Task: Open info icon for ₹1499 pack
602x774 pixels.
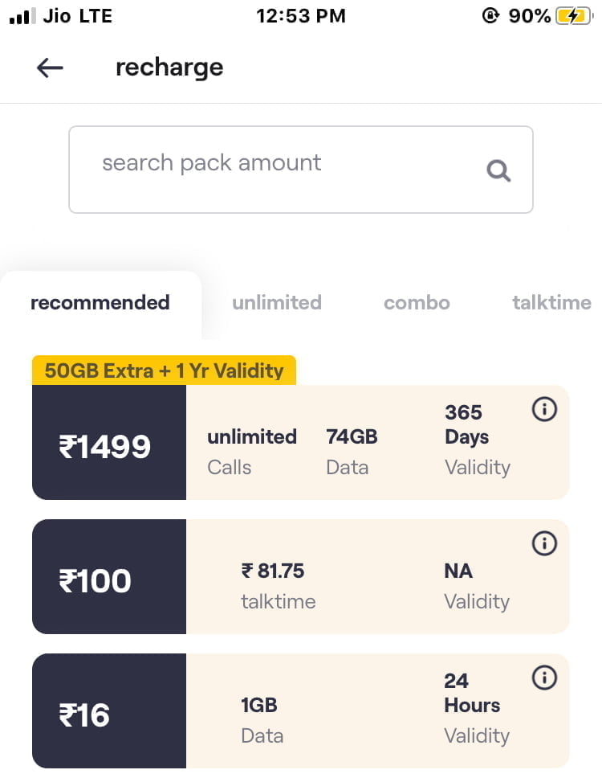Action: (544, 409)
